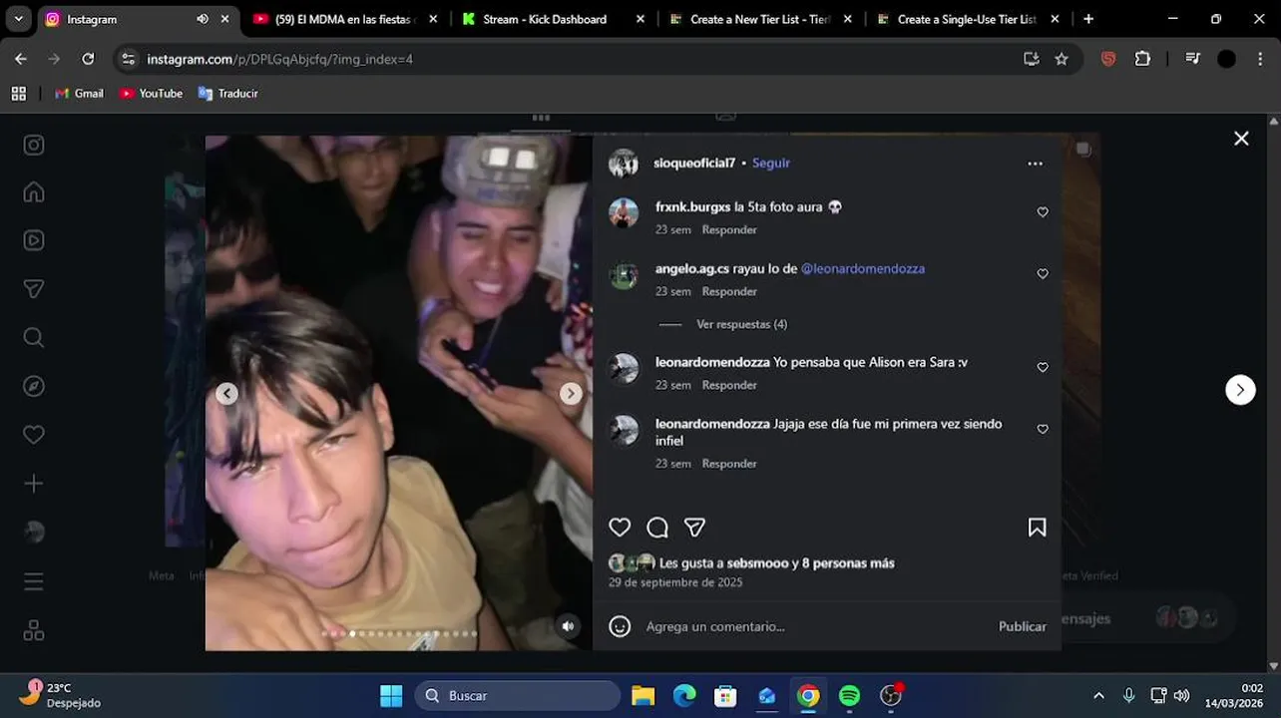Go back in browser history
Image resolution: width=1281 pixels, height=718 pixels.
click(21, 59)
